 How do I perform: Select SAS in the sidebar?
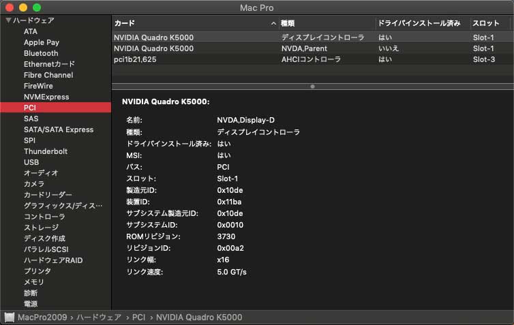(31, 119)
